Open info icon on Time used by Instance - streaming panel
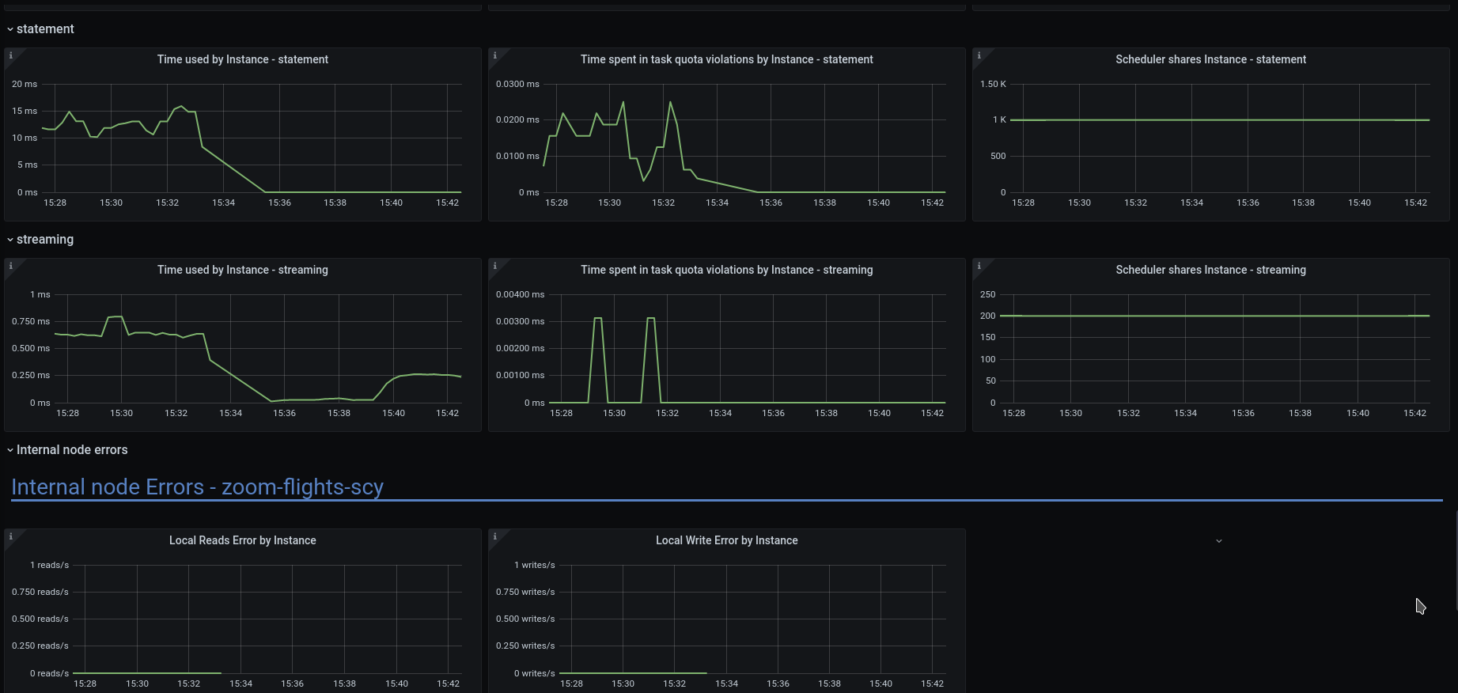 coord(11,266)
